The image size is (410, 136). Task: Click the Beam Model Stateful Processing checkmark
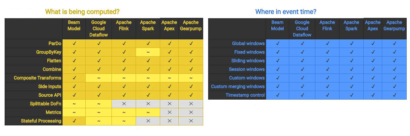(74, 121)
